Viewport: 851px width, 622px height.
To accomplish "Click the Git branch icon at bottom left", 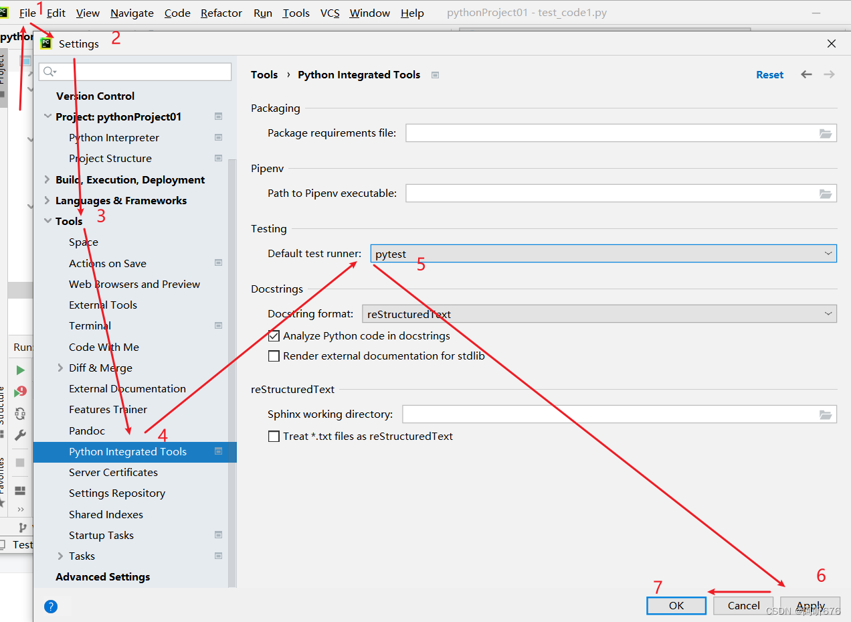I will (x=22, y=528).
